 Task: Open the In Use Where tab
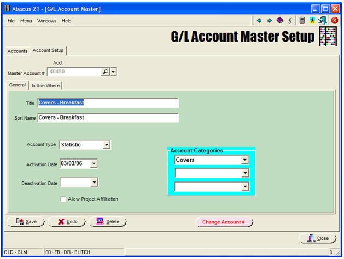pos(46,85)
